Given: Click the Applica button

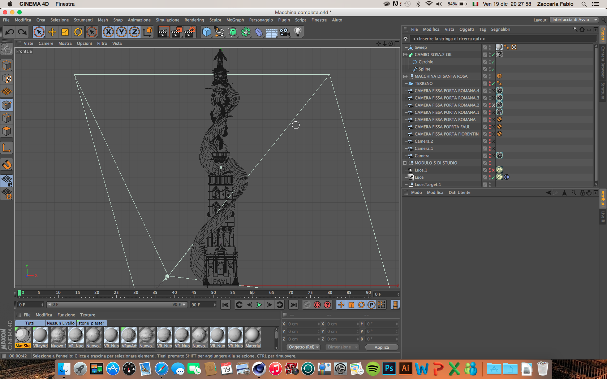Looking at the screenshot, I should click(382, 347).
